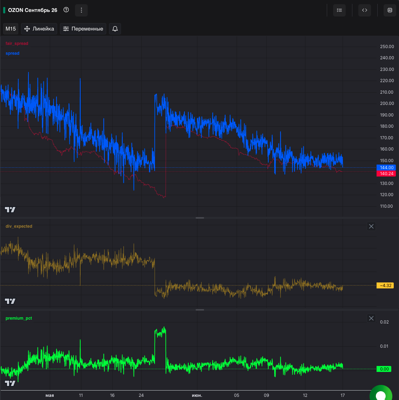Click the div_expected legend label
The image size is (399, 400).
(x=19, y=226)
